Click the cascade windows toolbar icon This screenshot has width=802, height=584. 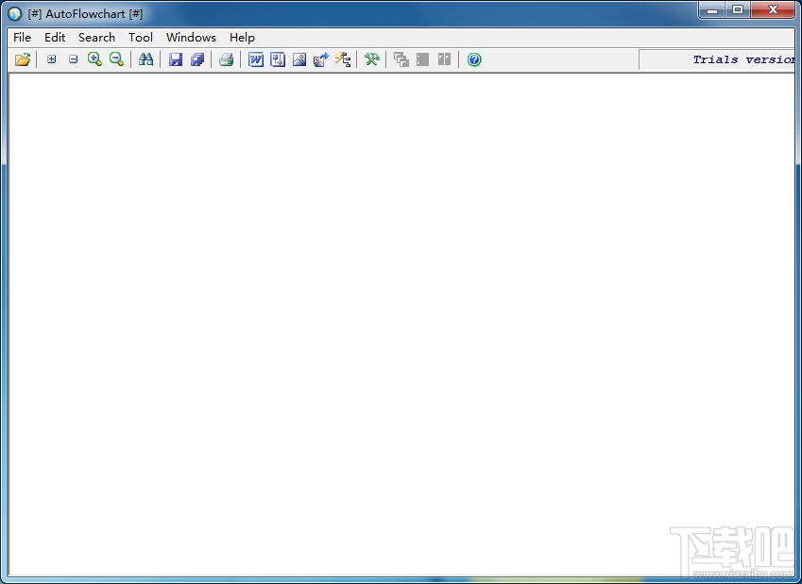401,59
